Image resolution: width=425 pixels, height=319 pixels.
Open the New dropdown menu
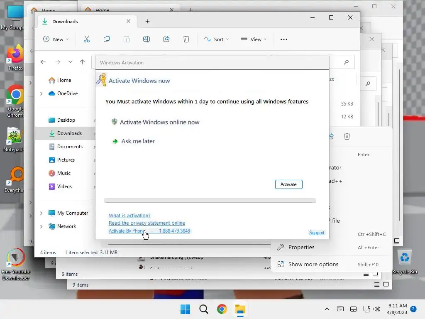coord(56,39)
